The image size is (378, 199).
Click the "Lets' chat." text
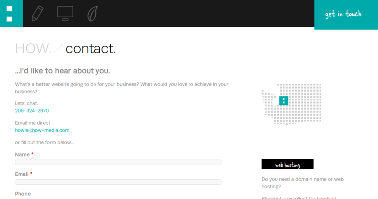tap(27, 103)
